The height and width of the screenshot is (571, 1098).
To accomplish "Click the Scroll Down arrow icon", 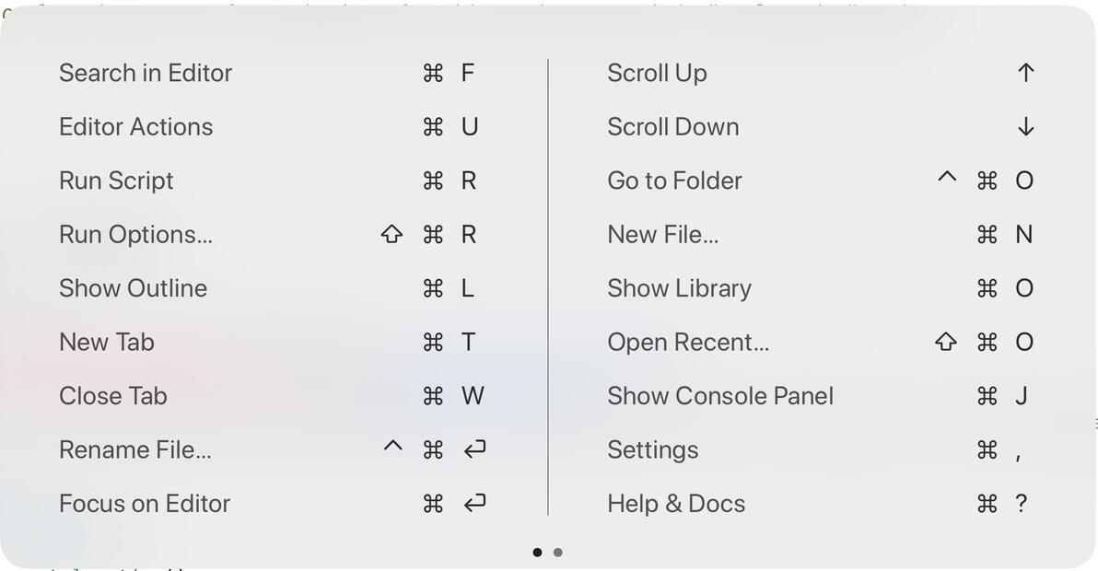I will click(x=1026, y=127).
